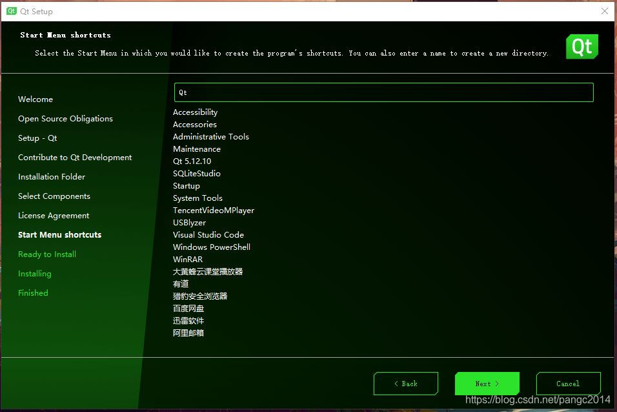617x412 pixels.
Task: Pick the WinRAR folder
Action: coord(188,259)
